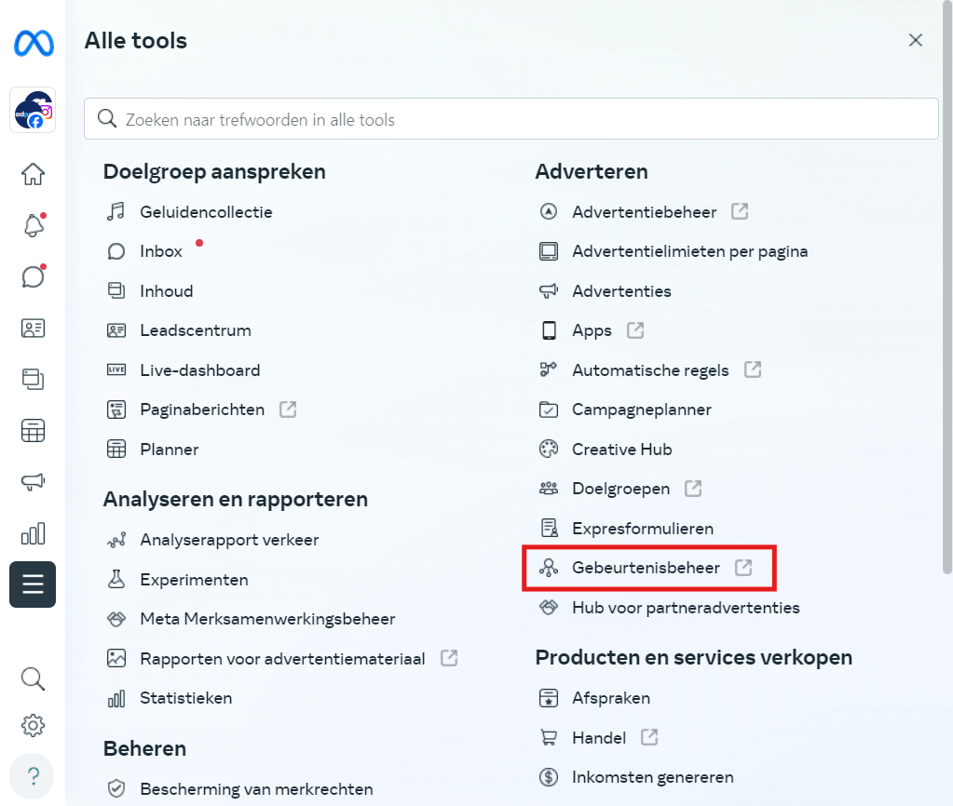The image size is (953, 806).
Task: Toggle the All tools hamburger menu
Action: coord(33,584)
